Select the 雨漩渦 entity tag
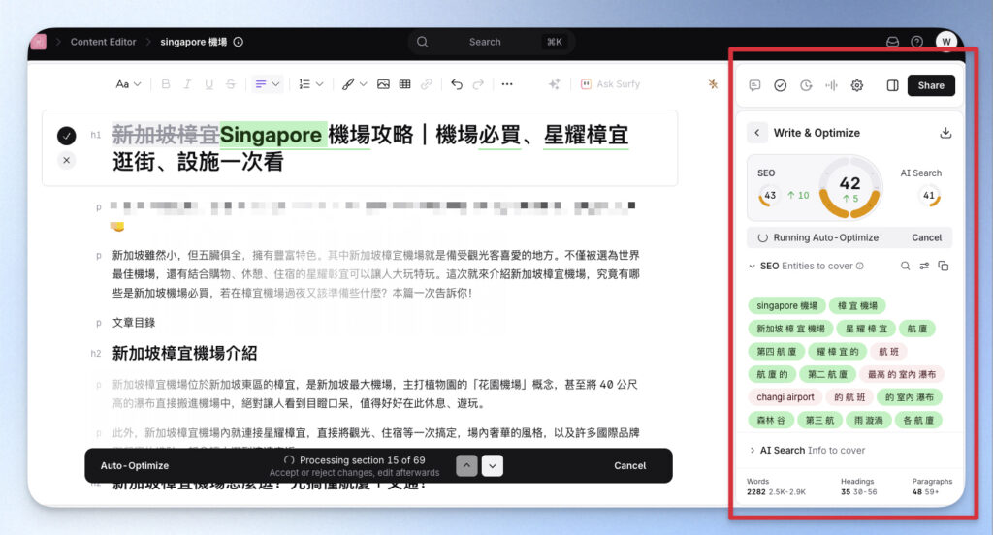This screenshot has width=993, height=535. click(868, 420)
